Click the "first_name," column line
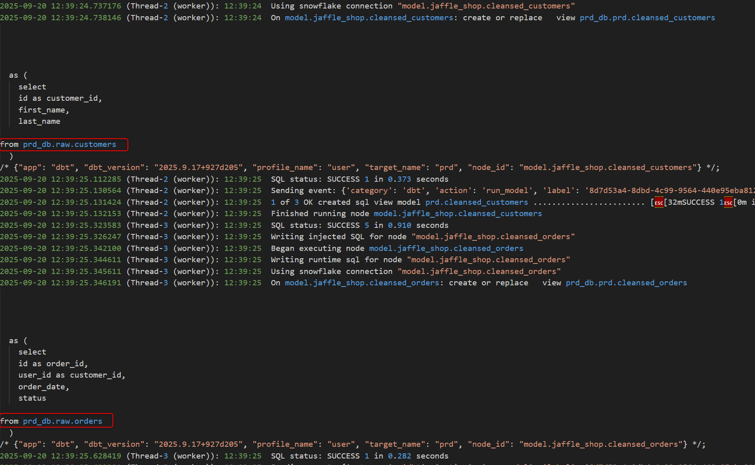This screenshot has width=755, height=465. click(44, 110)
